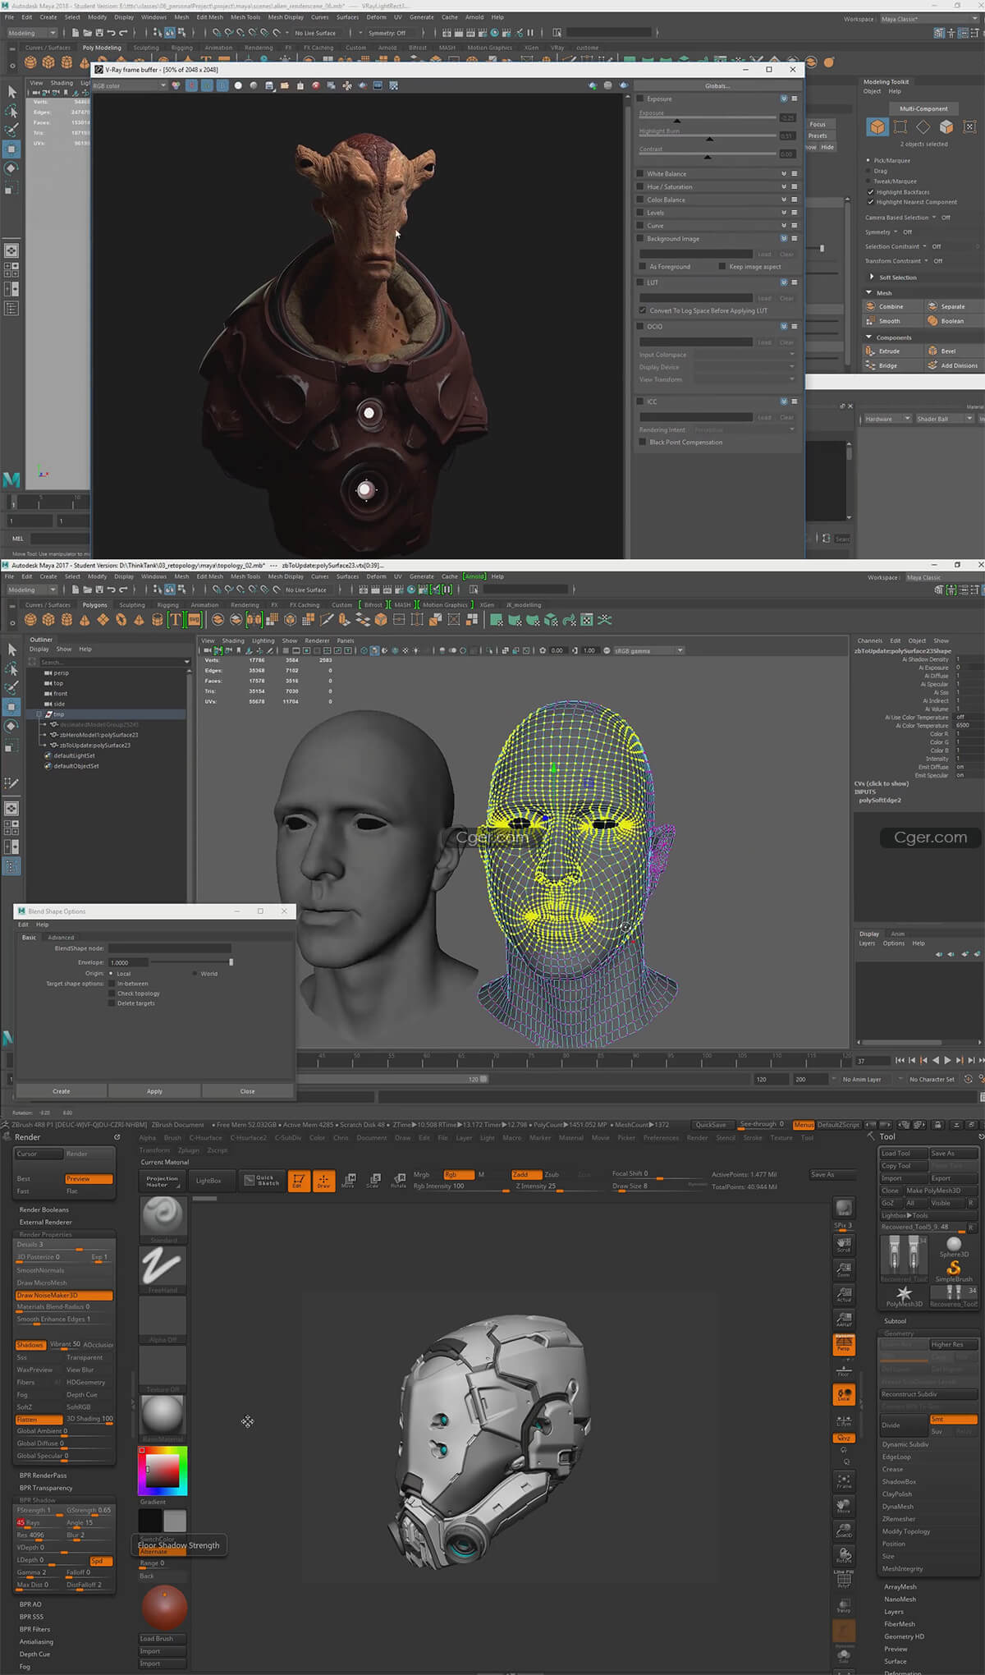Select the Scale icon in ZBrush top shelf
This screenshot has width=985, height=1675.
[373, 1181]
